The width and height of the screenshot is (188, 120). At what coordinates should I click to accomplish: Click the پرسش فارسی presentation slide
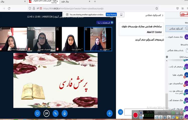[55, 80]
